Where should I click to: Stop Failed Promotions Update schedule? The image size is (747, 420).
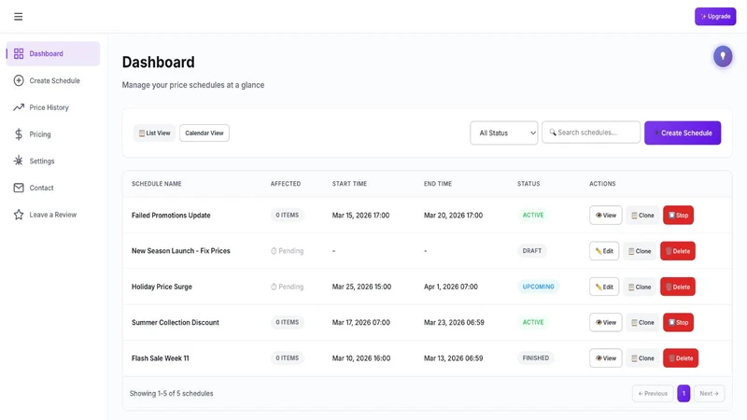[x=679, y=216]
